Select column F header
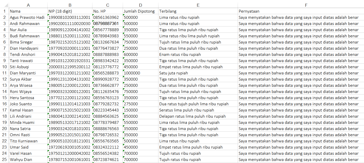 [x=301, y=5]
